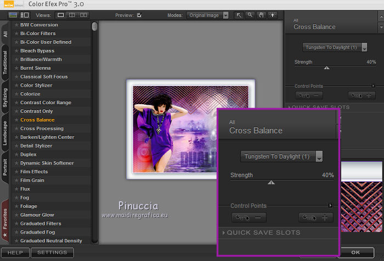Select the magnifier zoom tool
384x261 pixels.
coord(250,15)
